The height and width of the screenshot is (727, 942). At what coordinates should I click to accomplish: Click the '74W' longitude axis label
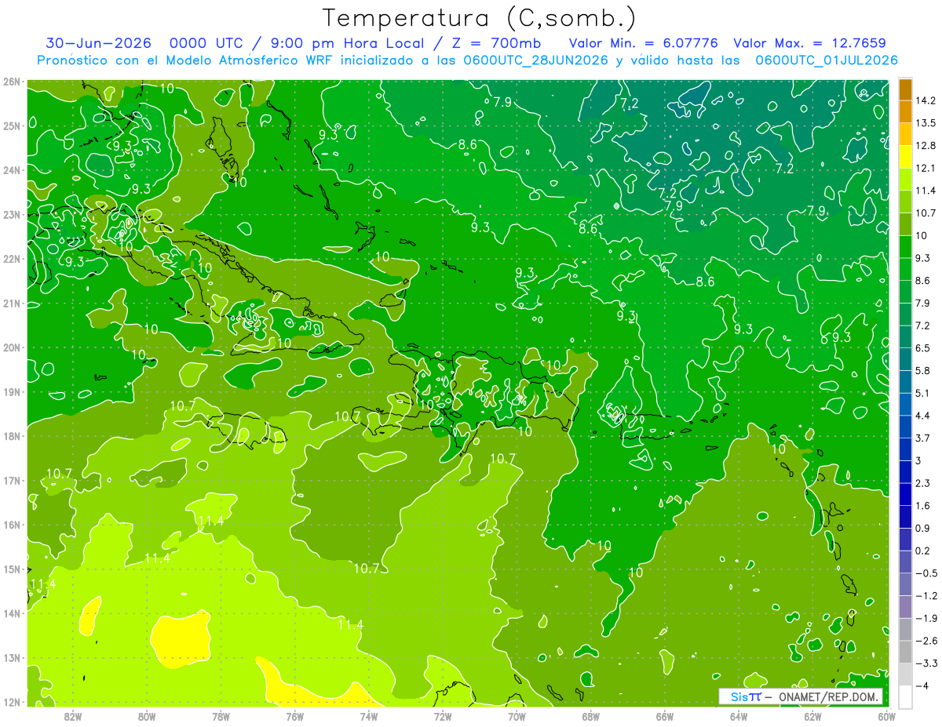click(x=369, y=716)
